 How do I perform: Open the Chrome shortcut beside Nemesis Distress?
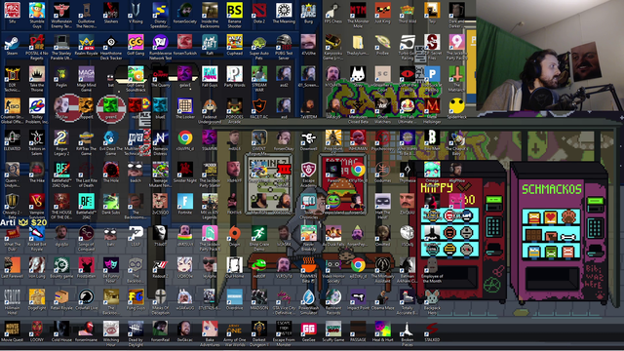(185, 137)
